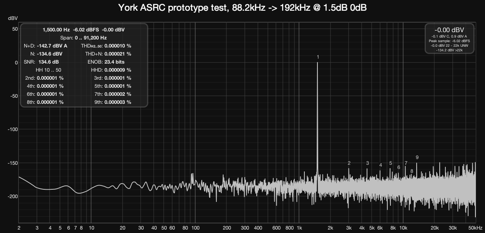This screenshot has height=233, width=485.
Task: Click the -100 label on the dBV axis
Action: click(13, 129)
